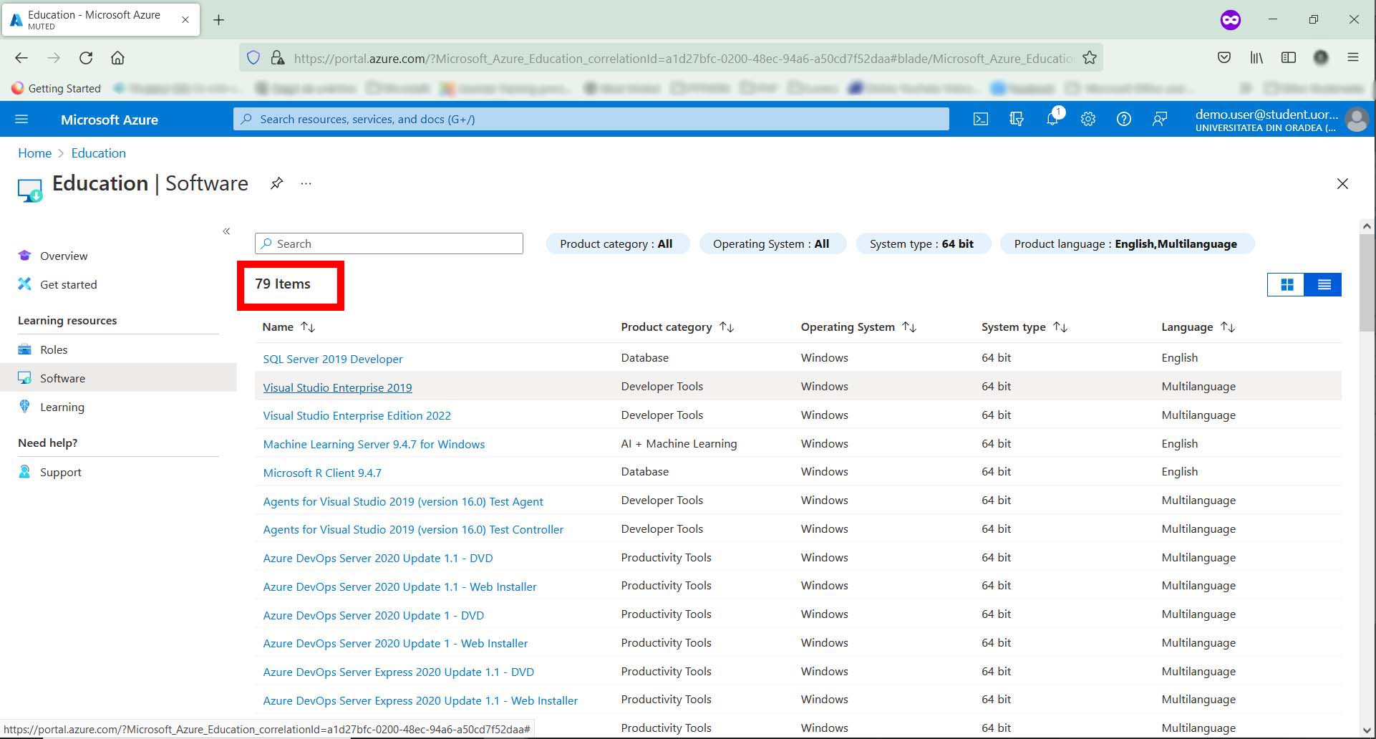
Task: Click the vertical scrollbar of the software list
Action: click(1366, 283)
